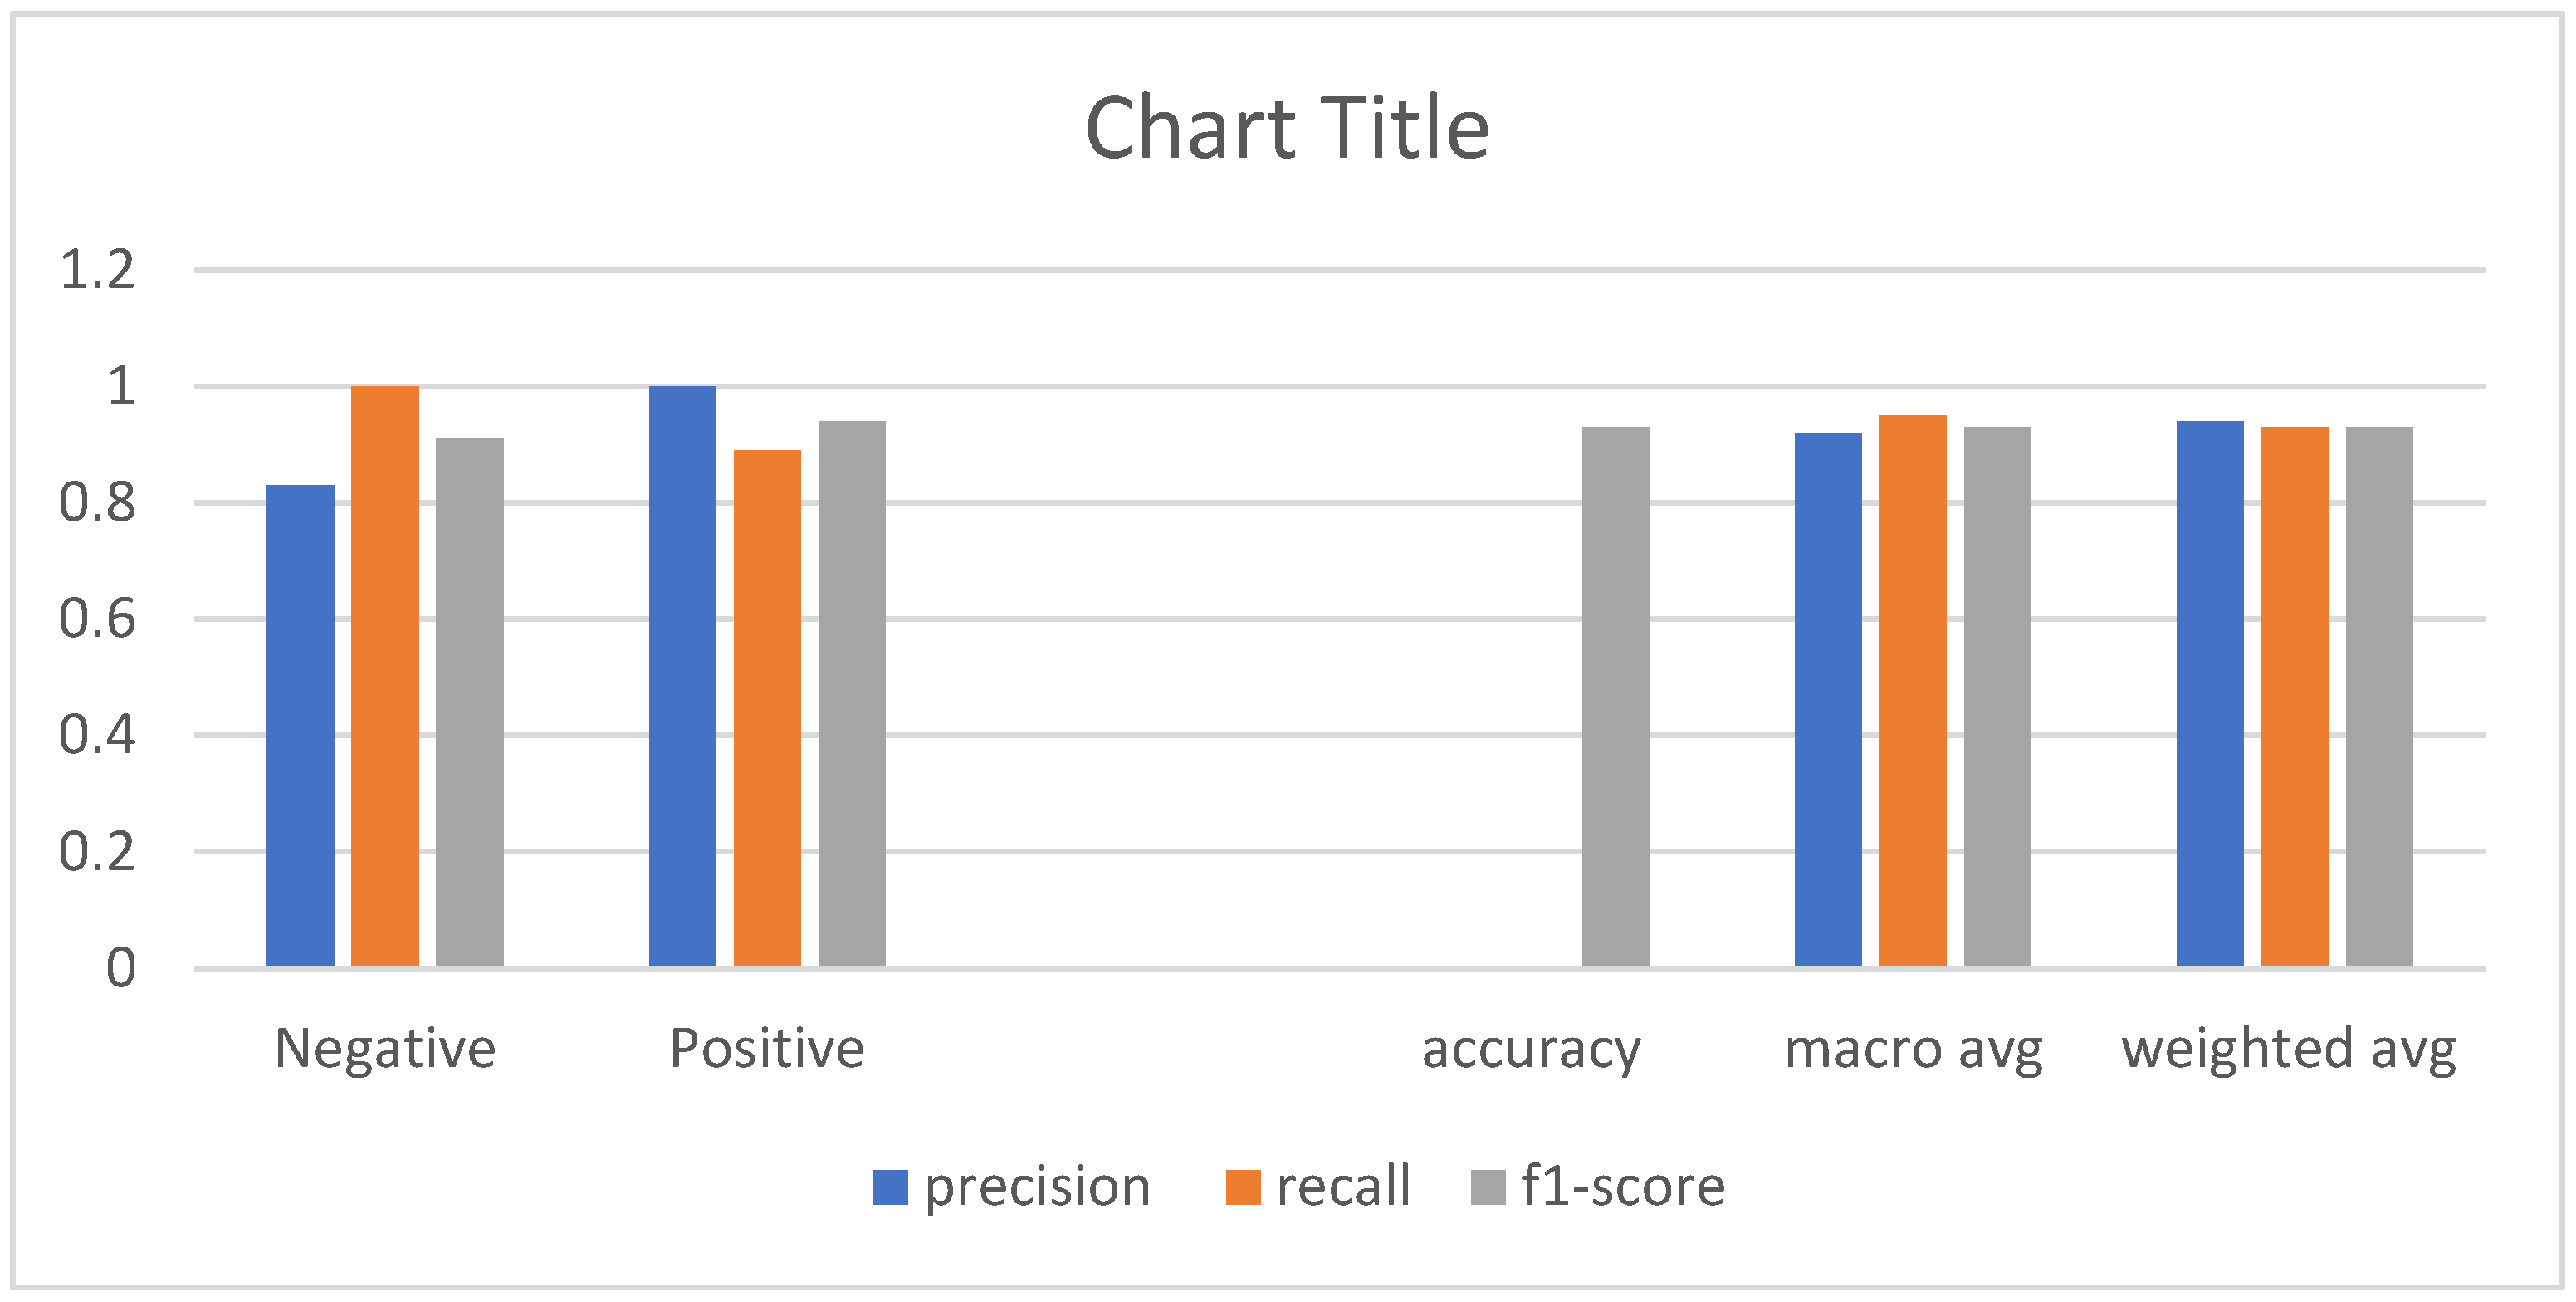
Task: Click the "weighted avg" axis label
Action: [2289, 1049]
